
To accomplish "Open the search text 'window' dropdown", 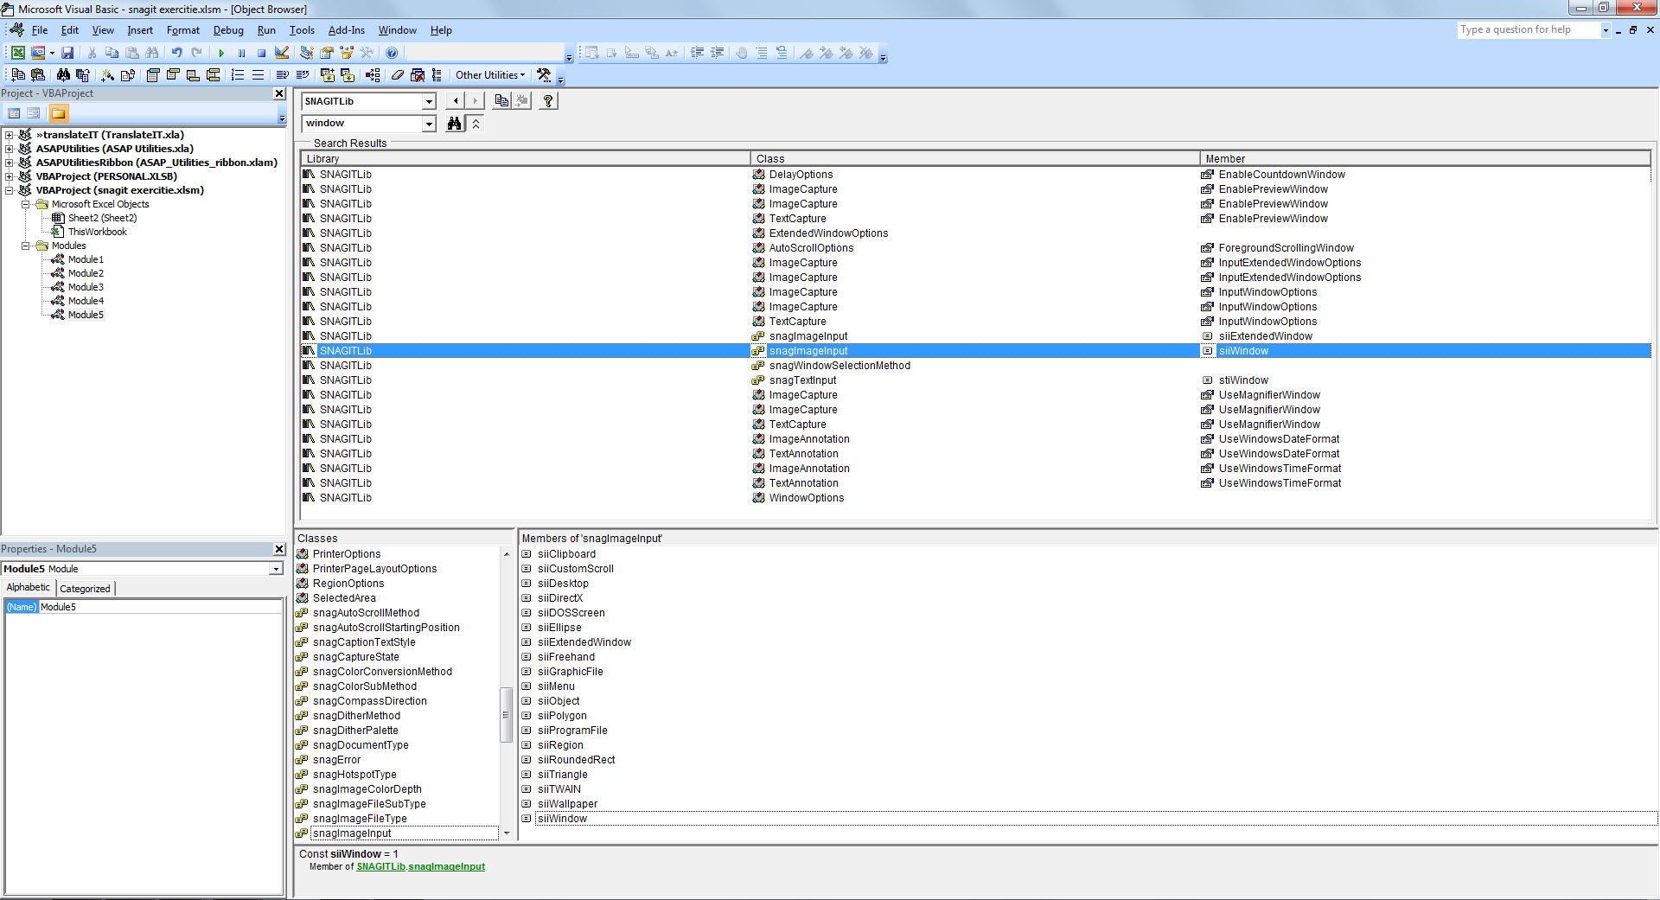I will [x=429, y=124].
